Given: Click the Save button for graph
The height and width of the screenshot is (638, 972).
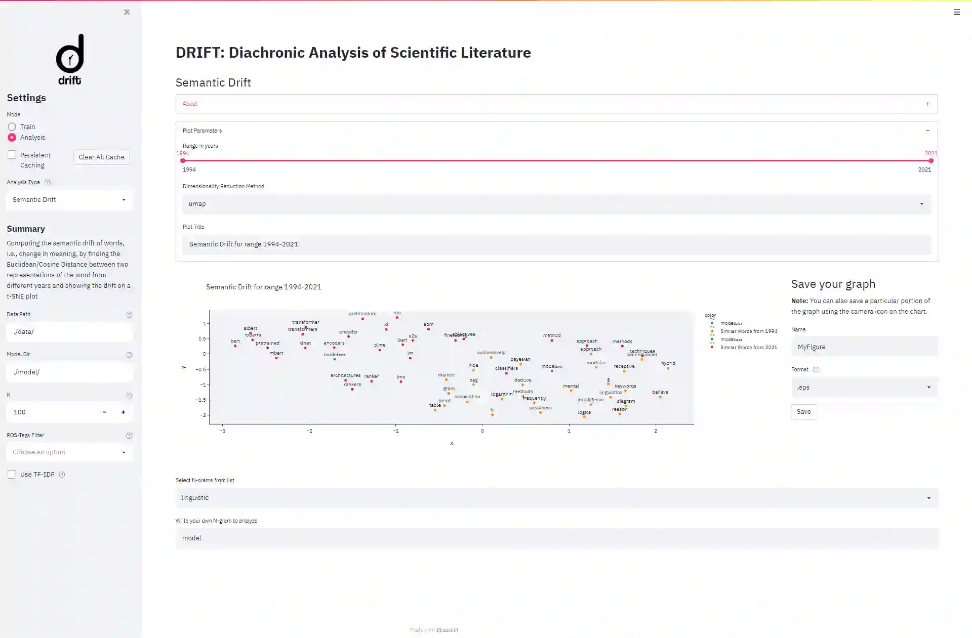Looking at the screenshot, I should (x=803, y=412).
